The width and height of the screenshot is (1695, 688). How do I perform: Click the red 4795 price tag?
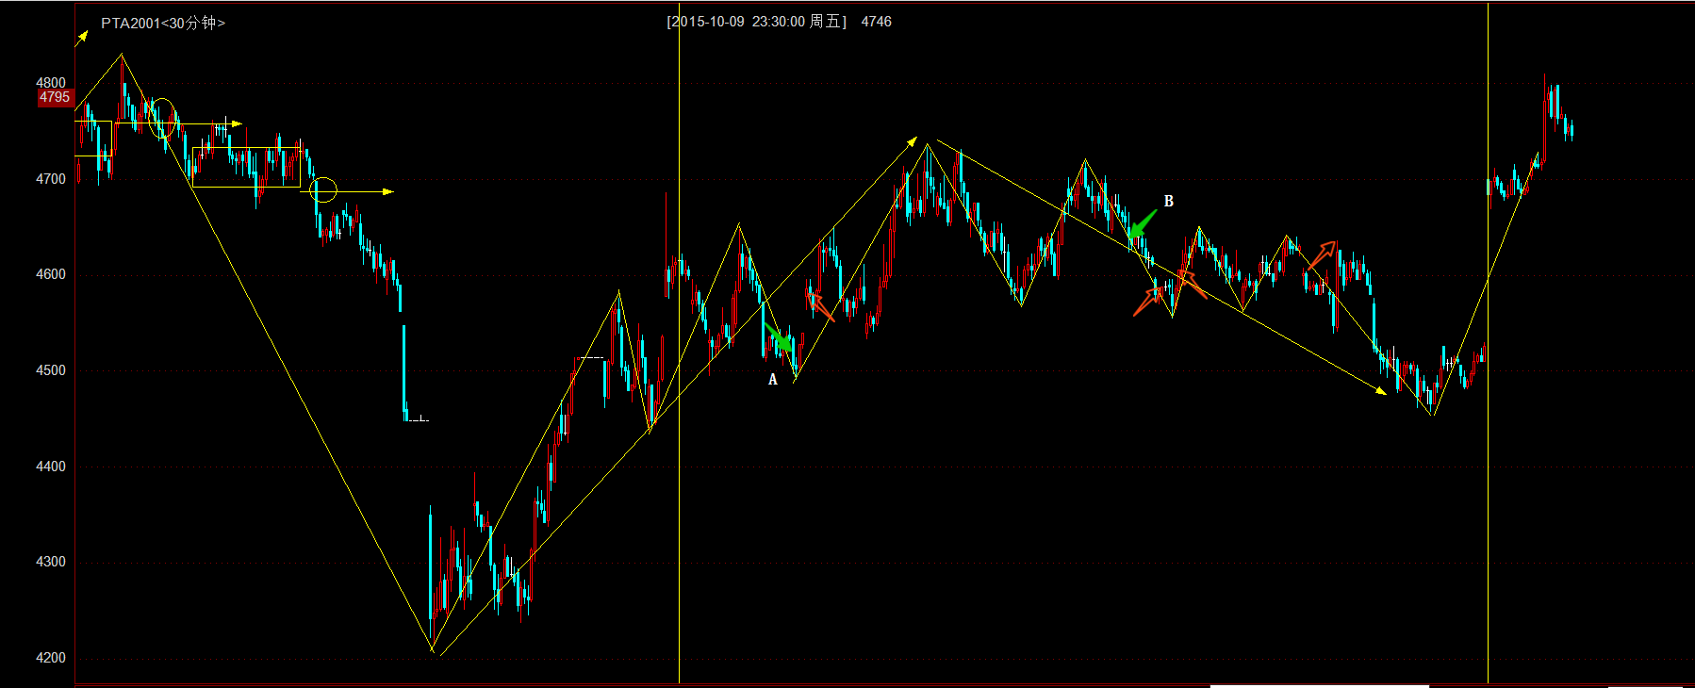click(55, 97)
